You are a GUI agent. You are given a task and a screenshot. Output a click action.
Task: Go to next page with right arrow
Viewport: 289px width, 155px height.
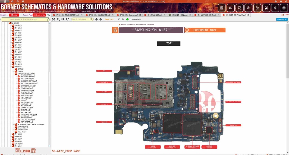101,19
